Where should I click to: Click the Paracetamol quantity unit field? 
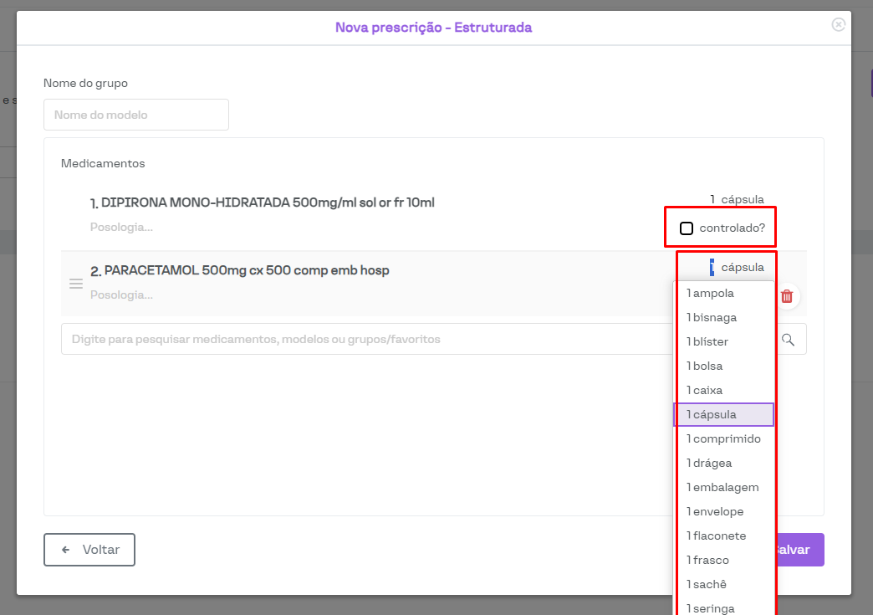(x=737, y=268)
